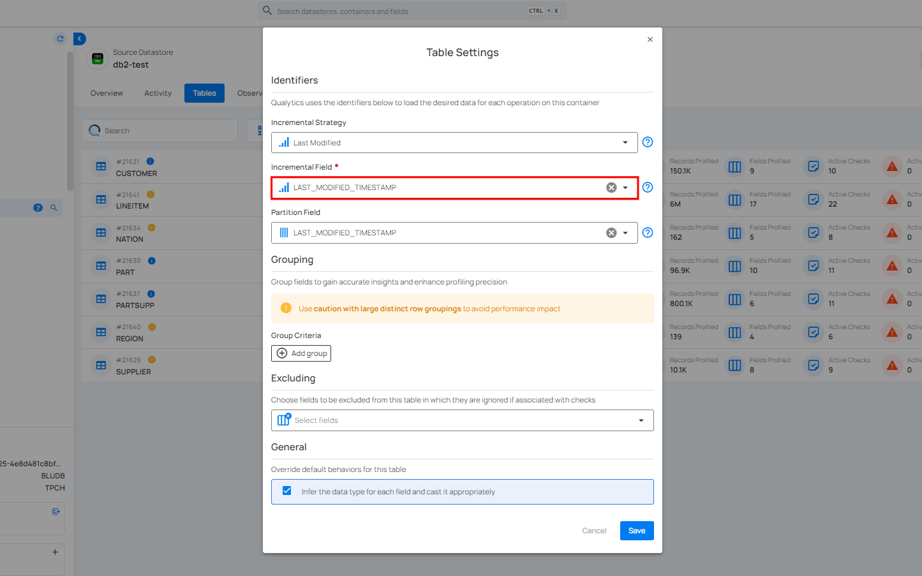This screenshot has width=922, height=576.
Task: Switch to the Overview tab
Action: 107,93
